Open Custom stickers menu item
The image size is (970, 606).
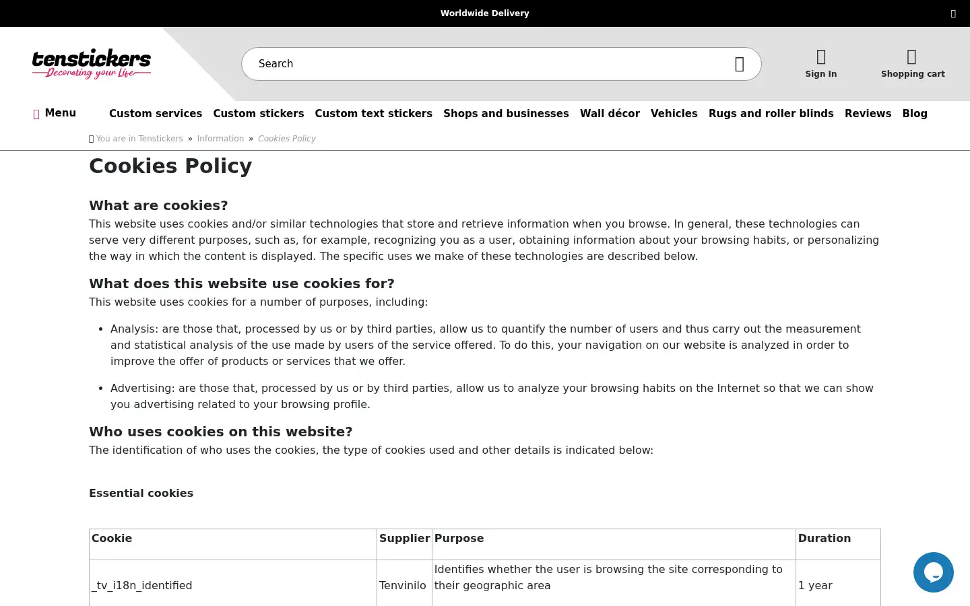tap(259, 114)
